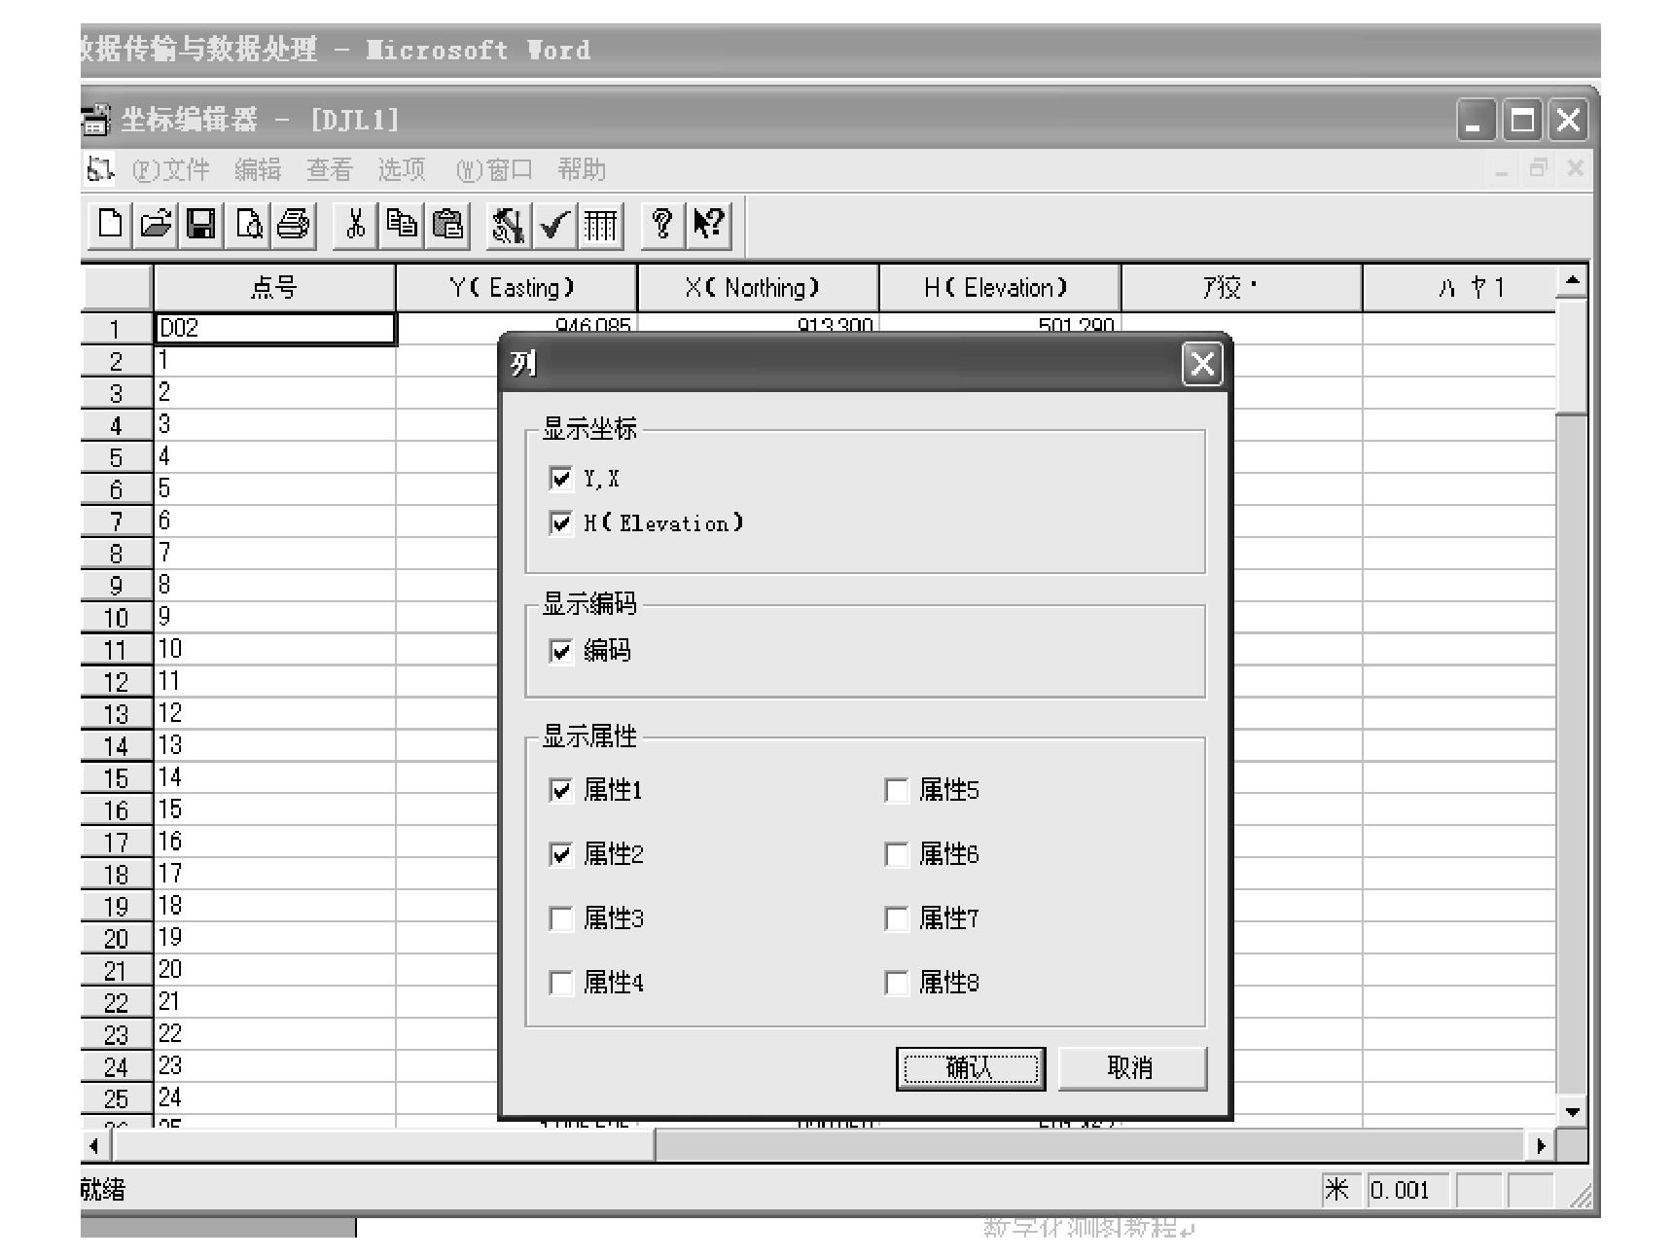Screen dimensions: 1673x1258
Task: Confirm the dialog with 确认 button
Action: (x=971, y=1068)
